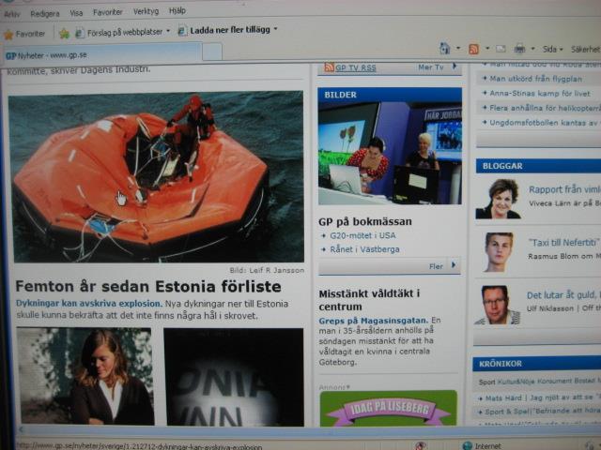Open the Hjälp menu
The image size is (601, 450).
click(x=177, y=10)
